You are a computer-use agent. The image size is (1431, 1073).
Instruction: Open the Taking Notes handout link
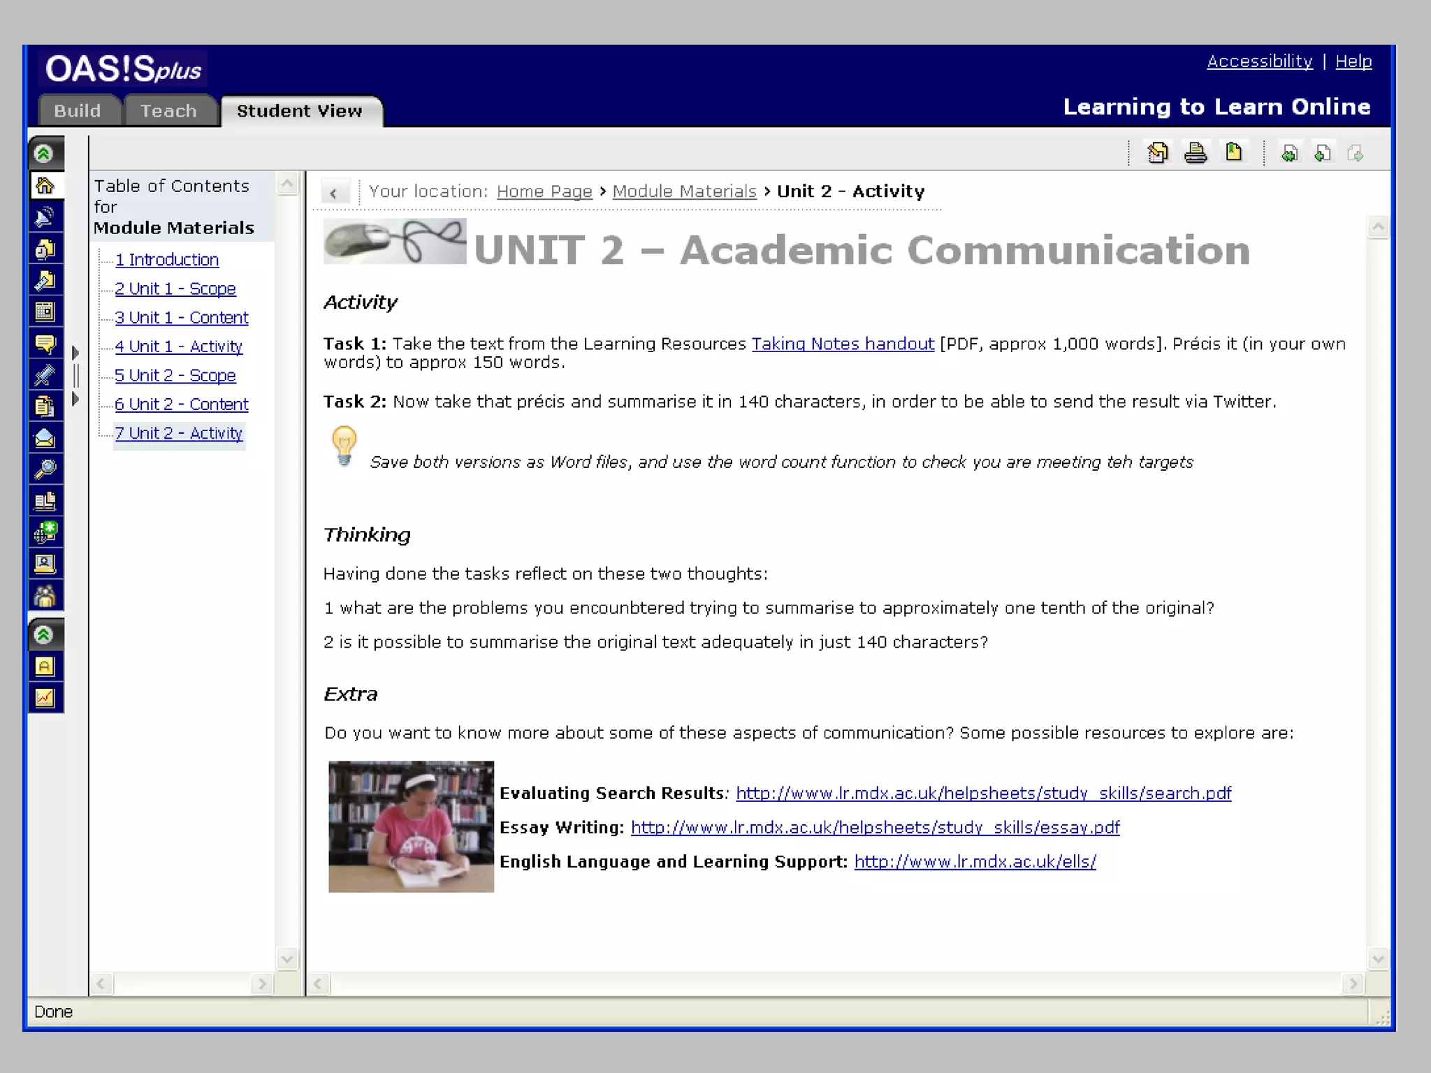[842, 344]
